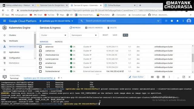The image size is (194, 109).
Task: Tick the checkoutservice checkbox
Action: (x=40, y=55)
